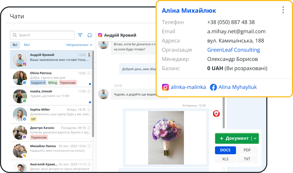Click the Instagram icon beside alinka-malinka
293x173 pixels.
point(165,87)
